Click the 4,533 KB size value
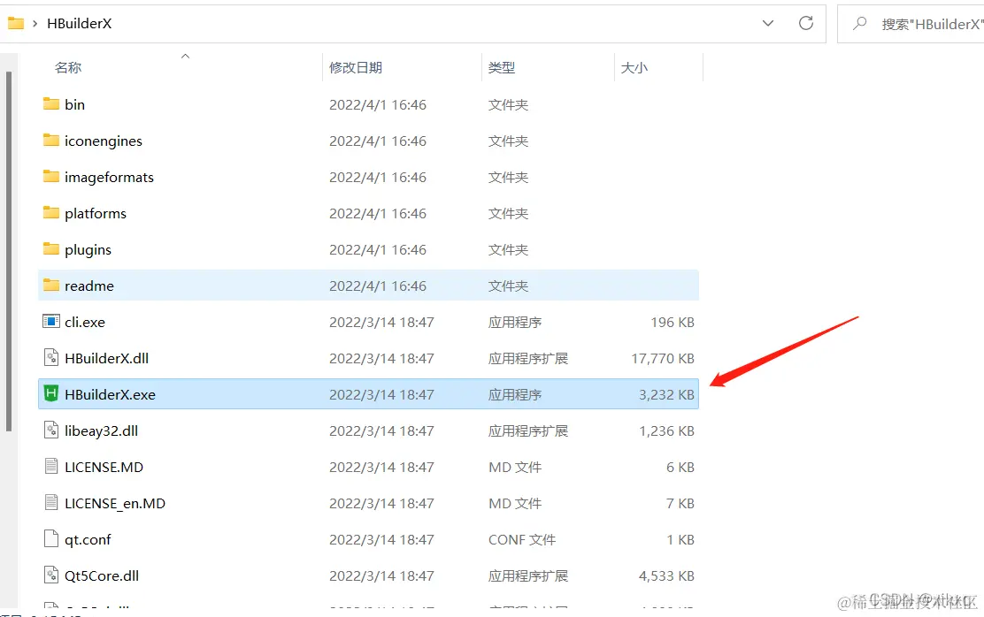 point(666,575)
